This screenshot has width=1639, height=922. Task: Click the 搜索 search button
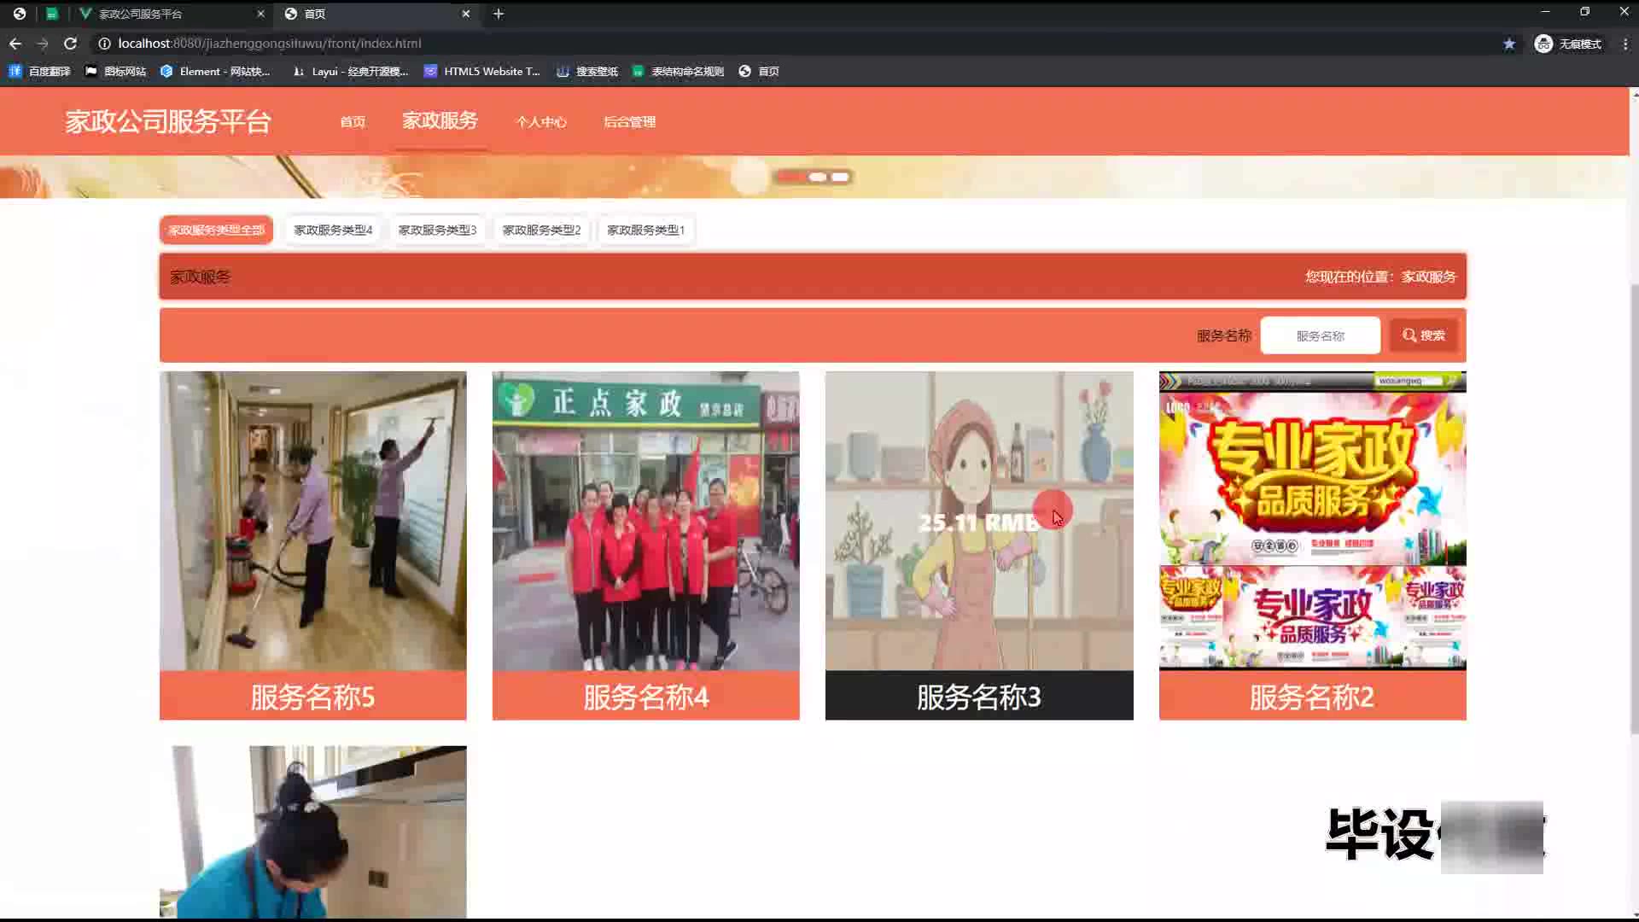tap(1423, 336)
